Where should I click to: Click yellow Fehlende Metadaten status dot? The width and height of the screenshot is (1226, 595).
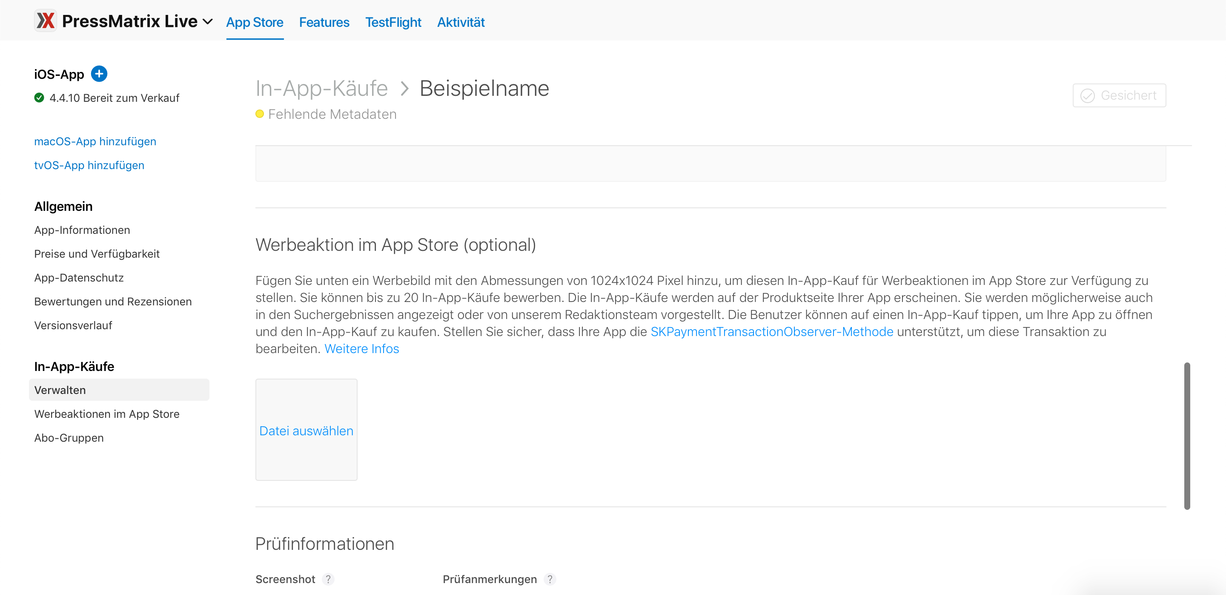259,114
